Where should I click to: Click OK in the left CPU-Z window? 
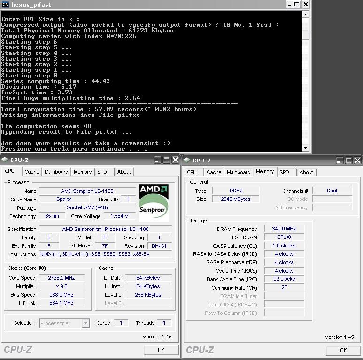click(x=161, y=350)
